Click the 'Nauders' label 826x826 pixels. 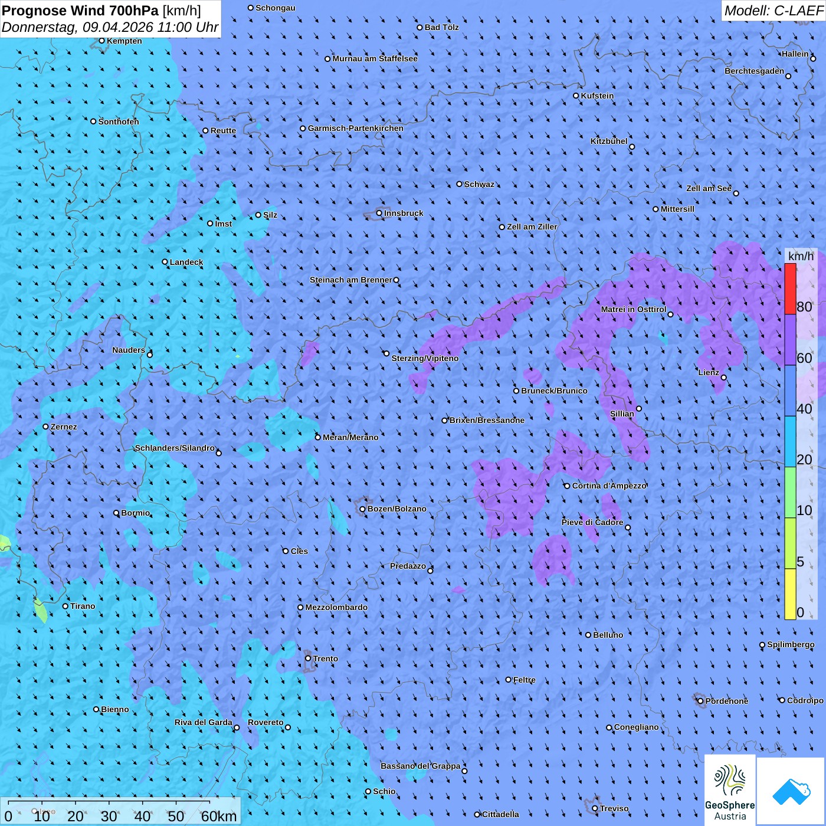coord(129,350)
